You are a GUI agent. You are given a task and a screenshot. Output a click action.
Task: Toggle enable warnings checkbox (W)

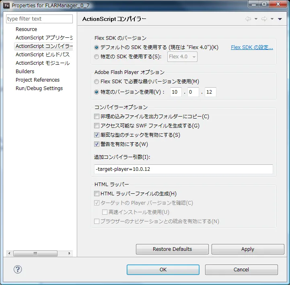[x=97, y=144]
